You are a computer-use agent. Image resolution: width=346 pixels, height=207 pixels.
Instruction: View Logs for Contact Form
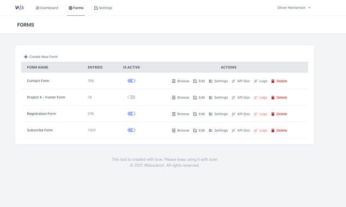(x=260, y=81)
